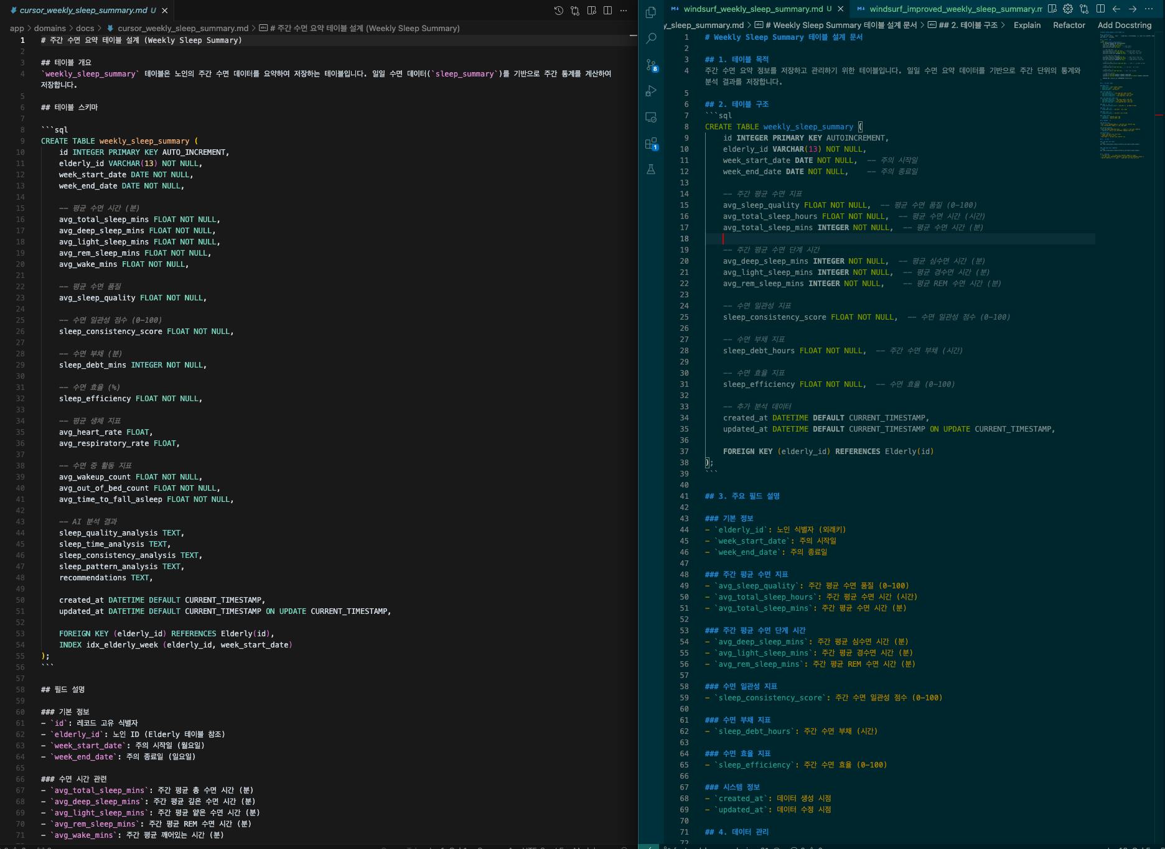Open 'Weekly Sleep Summary 테이블 설계 문서' breadcrumb

[x=841, y=26]
